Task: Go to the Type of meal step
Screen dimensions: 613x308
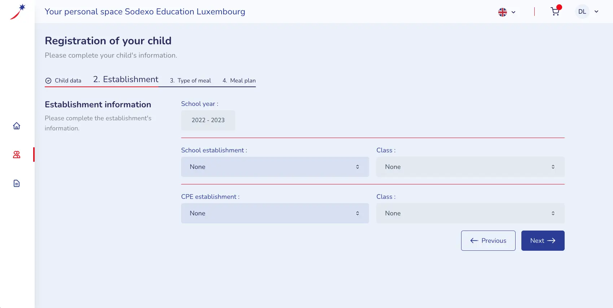Action: point(191,81)
